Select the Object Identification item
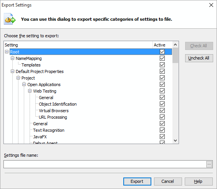217x189 pixels. (58, 104)
